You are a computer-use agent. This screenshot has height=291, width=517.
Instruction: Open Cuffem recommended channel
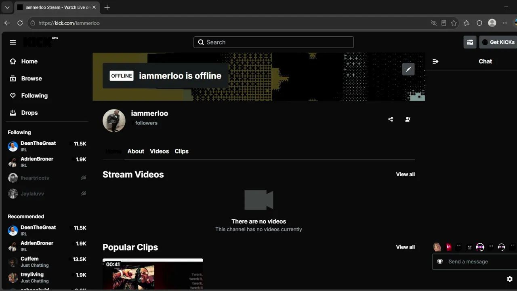tap(47, 262)
